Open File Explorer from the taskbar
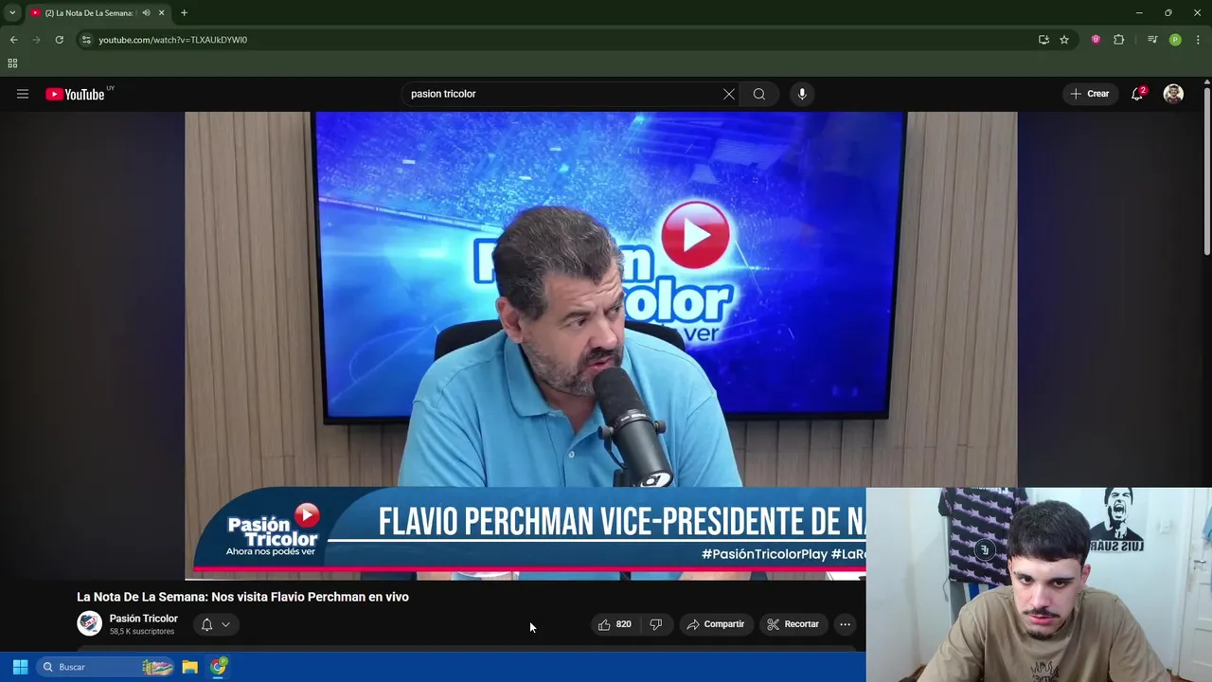1212x682 pixels. tap(189, 667)
